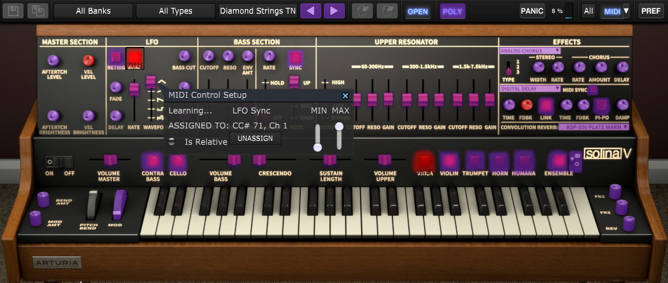Toggle the red Viola voice button
Viewport: 668px width, 283px height.
tap(424, 161)
